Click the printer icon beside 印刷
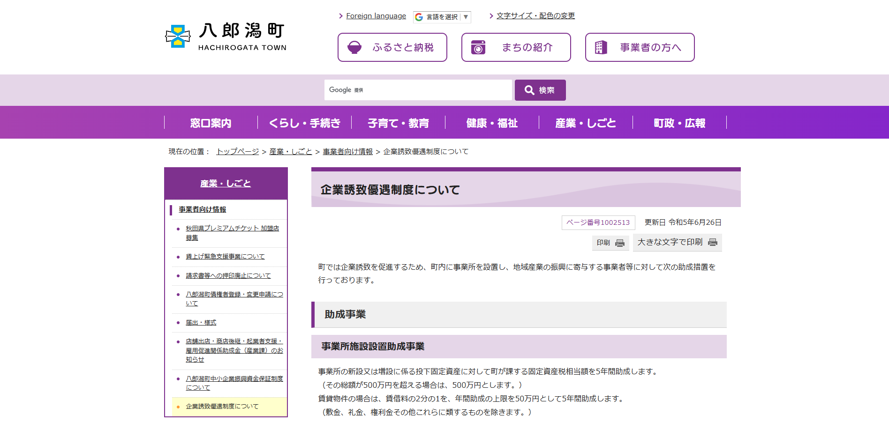Screen dimensions: 889x422 tap(620, 243)
